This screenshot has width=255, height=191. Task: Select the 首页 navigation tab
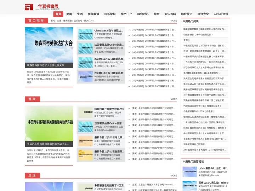pyautogui.click(x=58, y=14)
